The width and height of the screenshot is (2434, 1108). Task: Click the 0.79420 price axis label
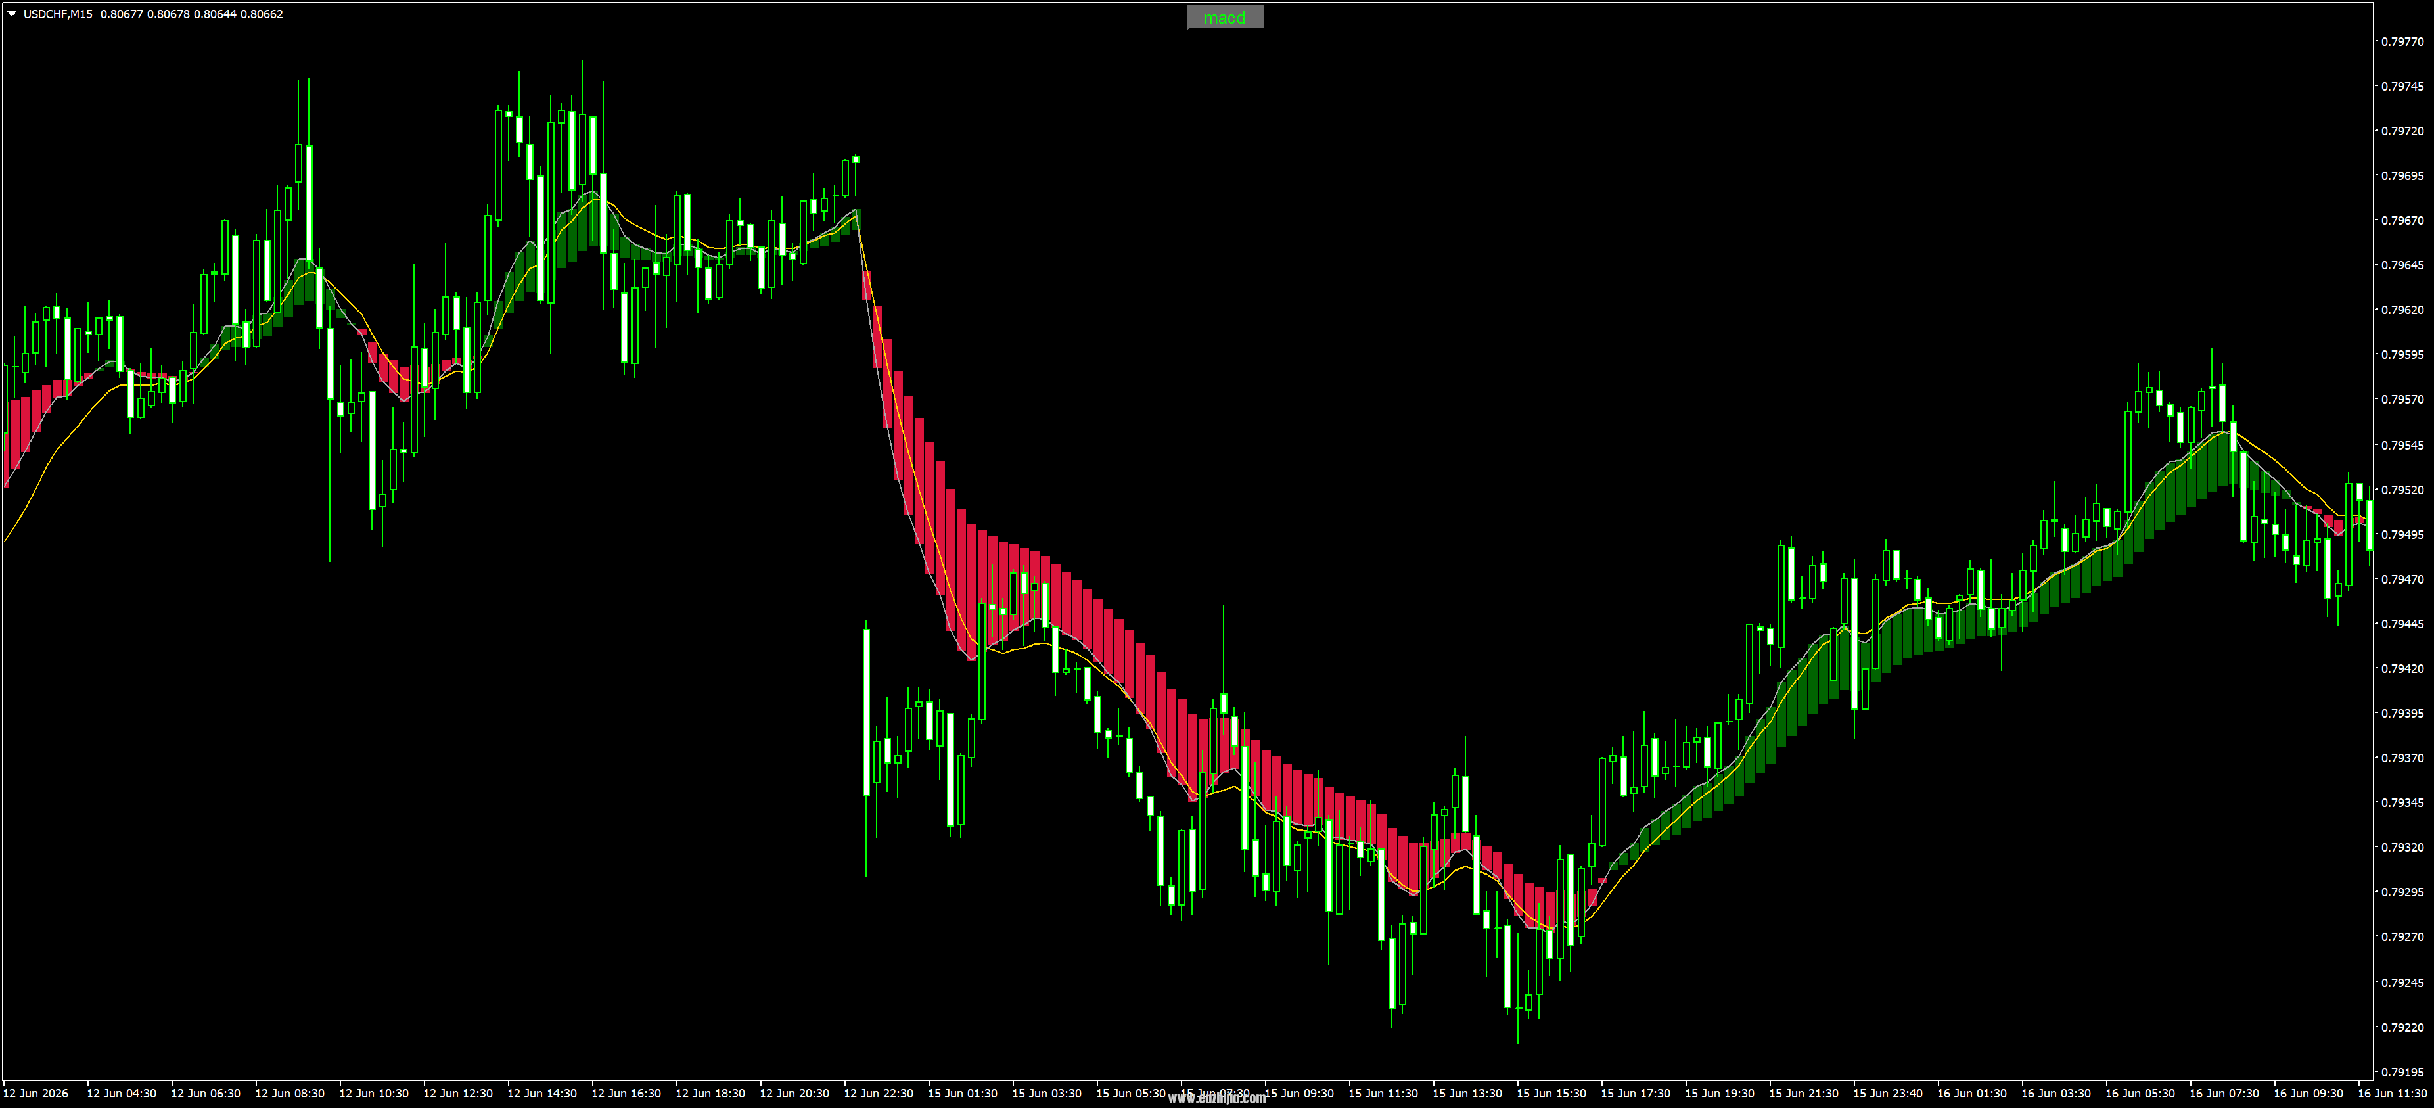point(2402,669)
